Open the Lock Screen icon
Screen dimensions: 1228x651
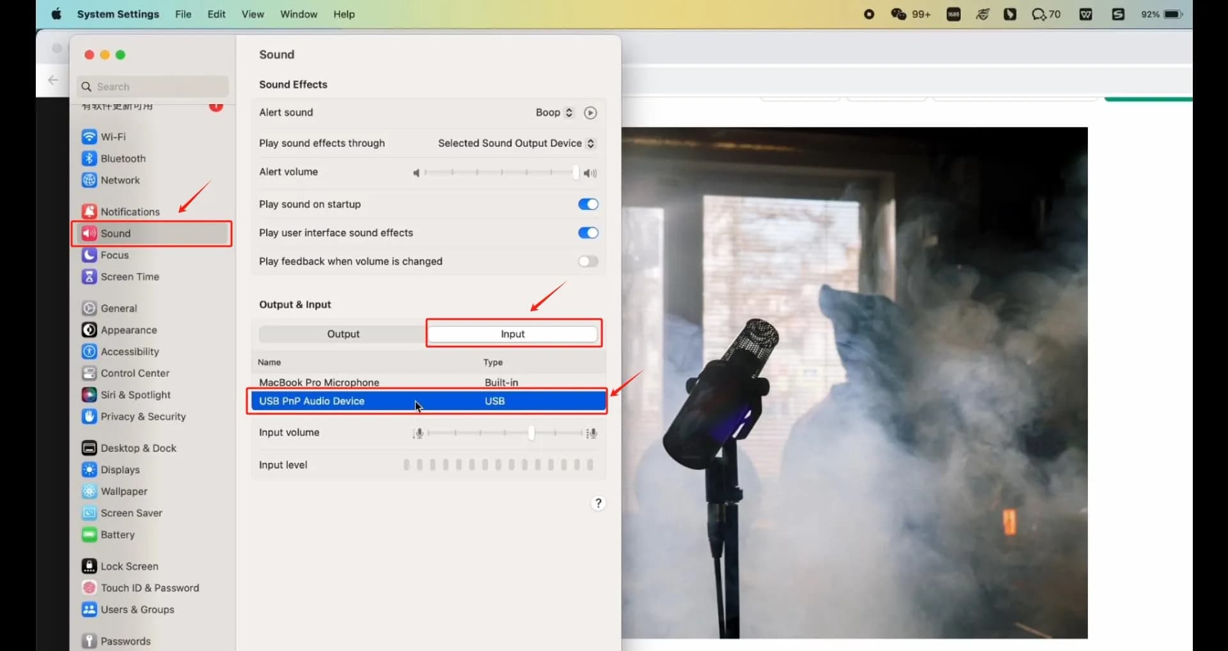90,567
